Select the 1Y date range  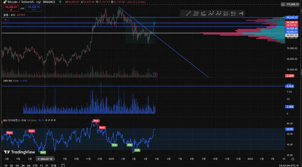pyautogui.click(x=42, y=165)
